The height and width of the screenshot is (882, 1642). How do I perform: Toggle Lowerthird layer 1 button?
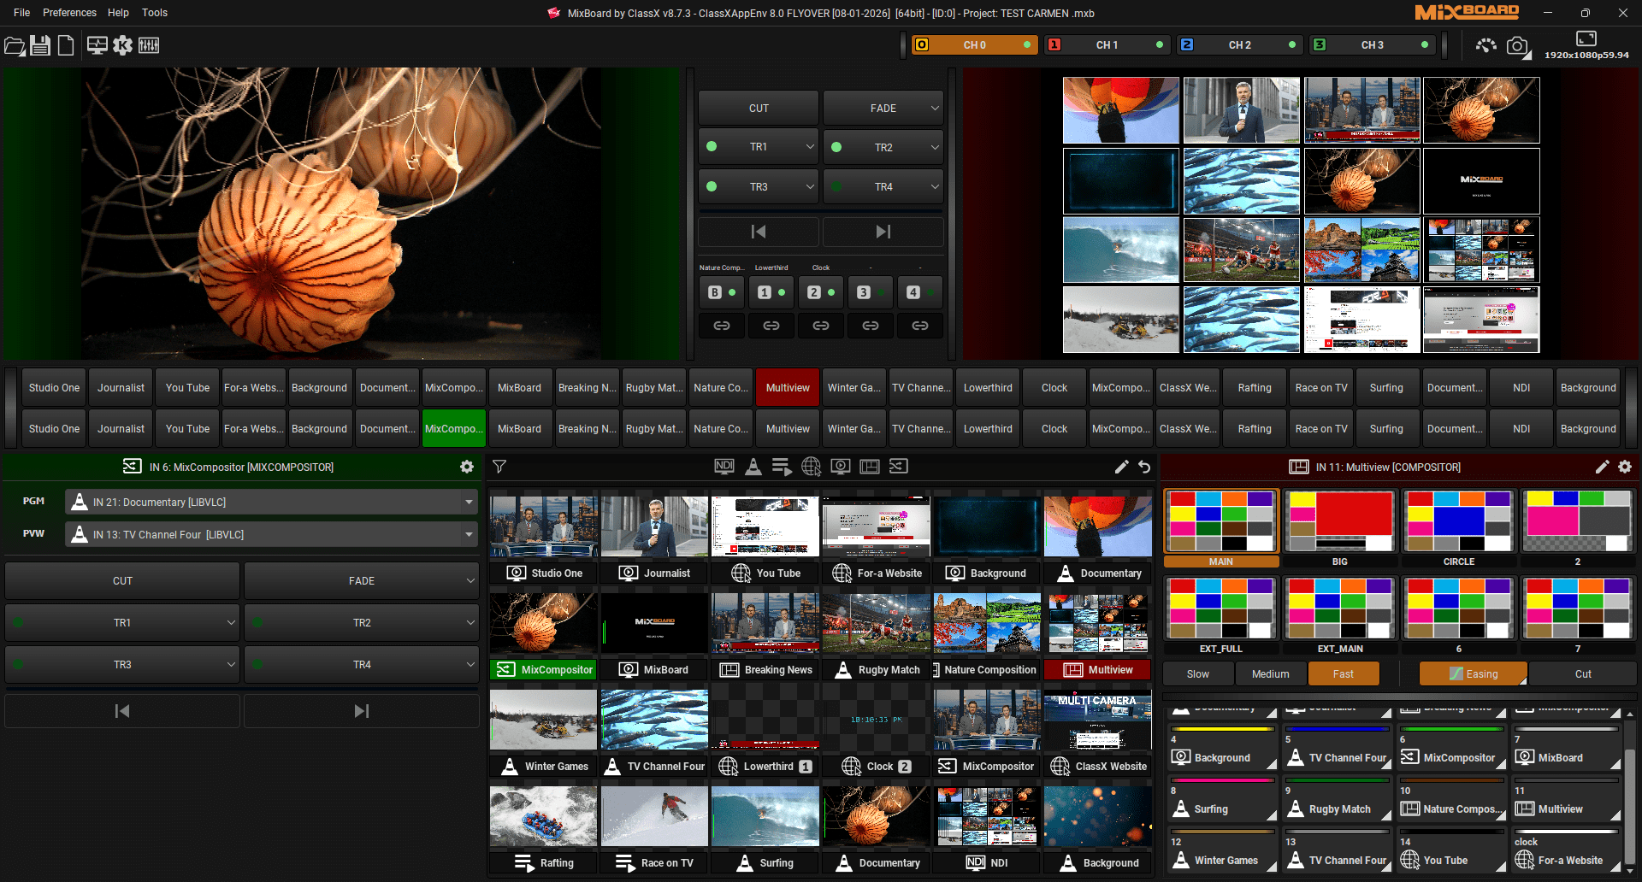771,292
